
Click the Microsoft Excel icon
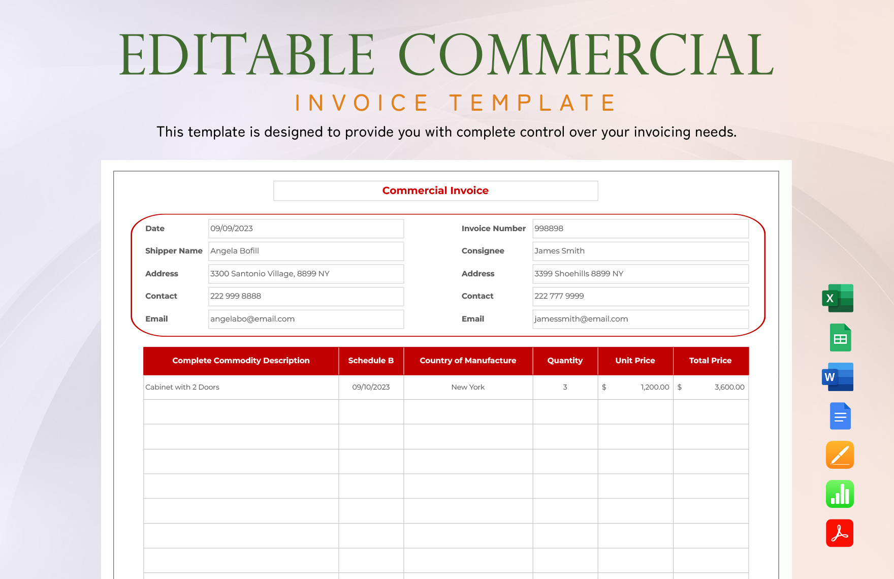click(838, 298)
